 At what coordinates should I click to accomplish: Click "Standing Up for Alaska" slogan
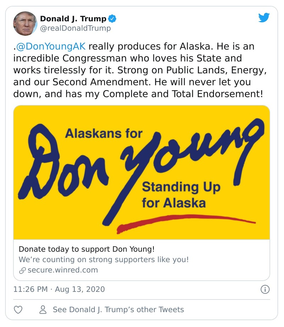coord(180,195)
